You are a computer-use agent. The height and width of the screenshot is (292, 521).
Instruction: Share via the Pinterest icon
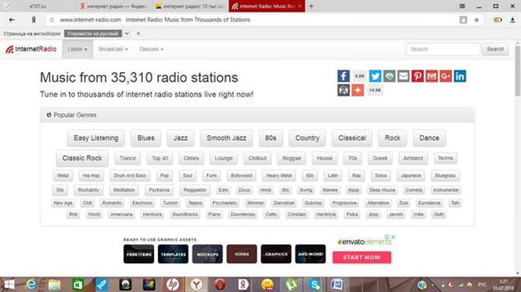click(x=418, y=76)
